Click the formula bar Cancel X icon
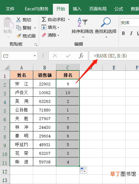 tap(55, 56)
